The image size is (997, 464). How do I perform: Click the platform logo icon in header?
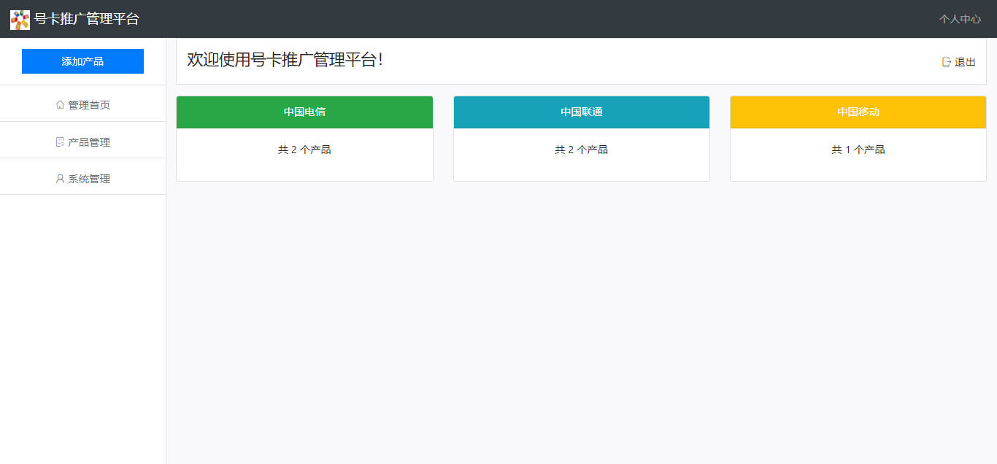(x=20, y=20)
